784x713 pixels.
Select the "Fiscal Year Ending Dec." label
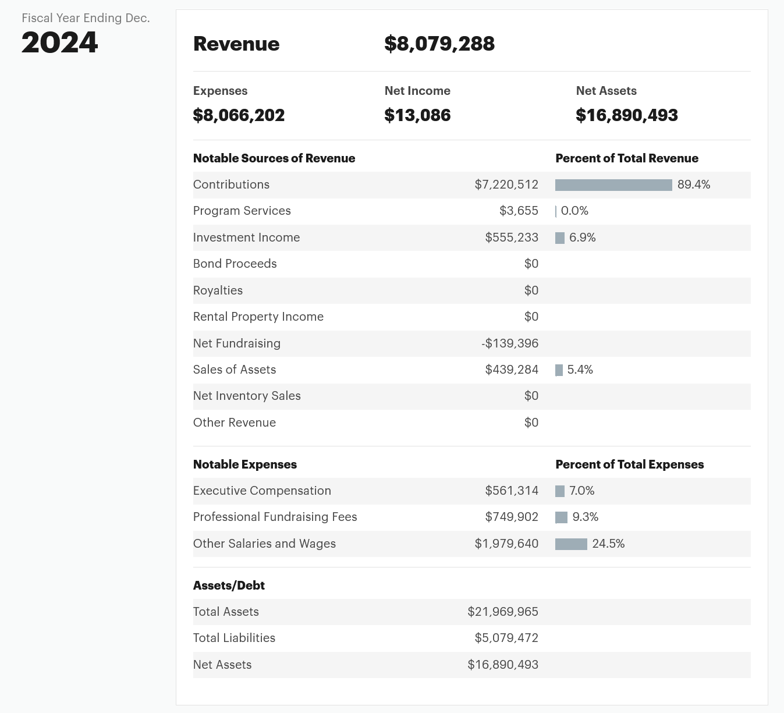click(86, 18)
